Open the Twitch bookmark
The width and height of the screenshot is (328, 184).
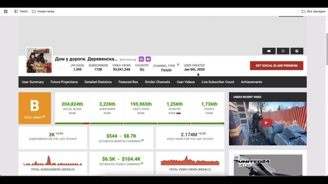[x=21, y=11]
